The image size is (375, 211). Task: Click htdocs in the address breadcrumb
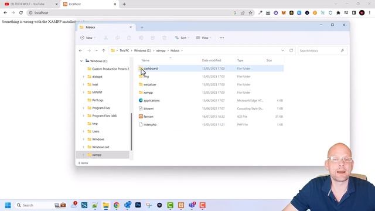coord(175,50)
